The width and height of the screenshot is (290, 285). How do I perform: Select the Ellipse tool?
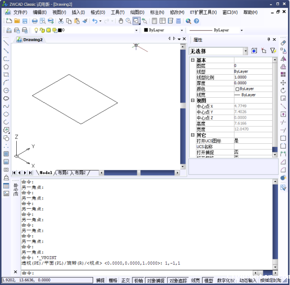(6, 114)
